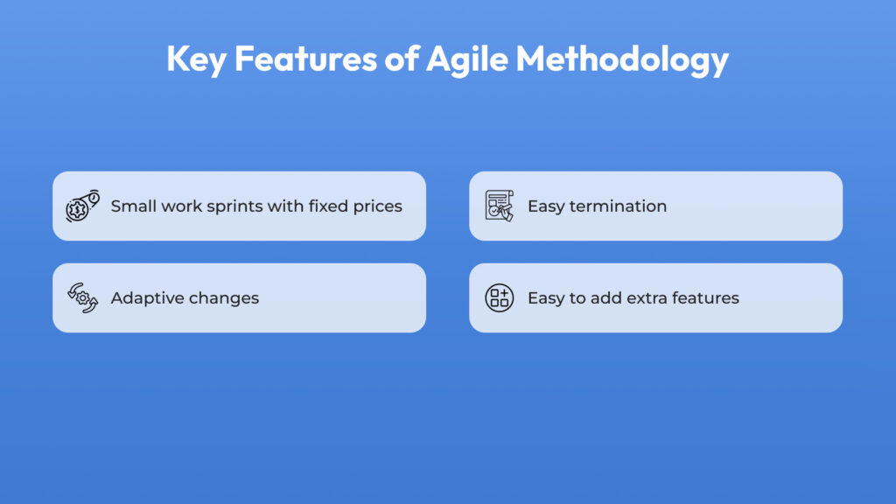Select the Adaptive changes card
Image resolution: width=896 pixels, height=504 pixels.
(240, 297)
